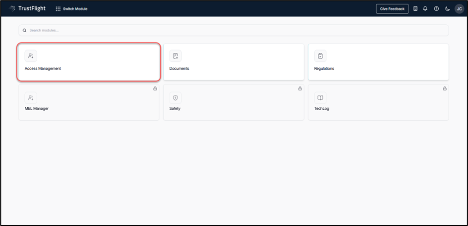Click the TechLog book icon
The width and height of the screenshot is (468, 226).
click(320, 97)
